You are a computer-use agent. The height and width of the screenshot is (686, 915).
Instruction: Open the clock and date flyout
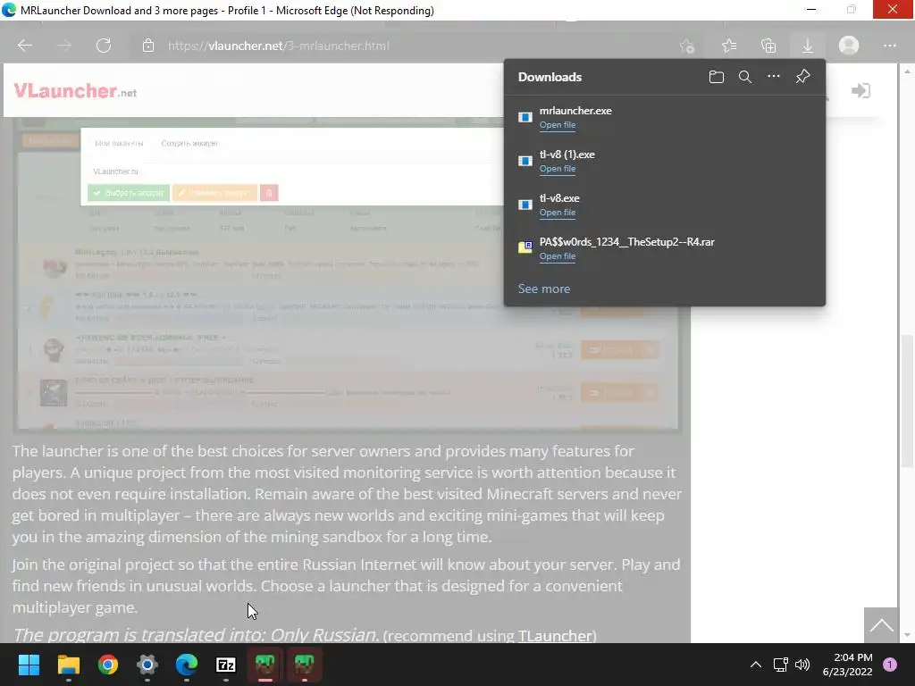(x=847, y=665)
